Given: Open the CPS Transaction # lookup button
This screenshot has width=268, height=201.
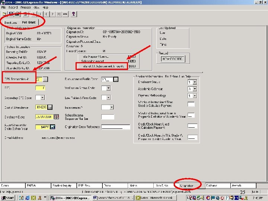Looking at the screenshot, I should pos(45,79).
